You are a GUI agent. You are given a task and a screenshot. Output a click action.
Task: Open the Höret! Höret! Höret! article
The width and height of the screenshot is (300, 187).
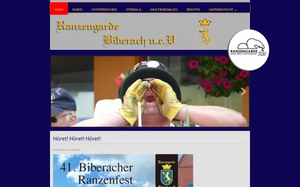coord(77,139)
